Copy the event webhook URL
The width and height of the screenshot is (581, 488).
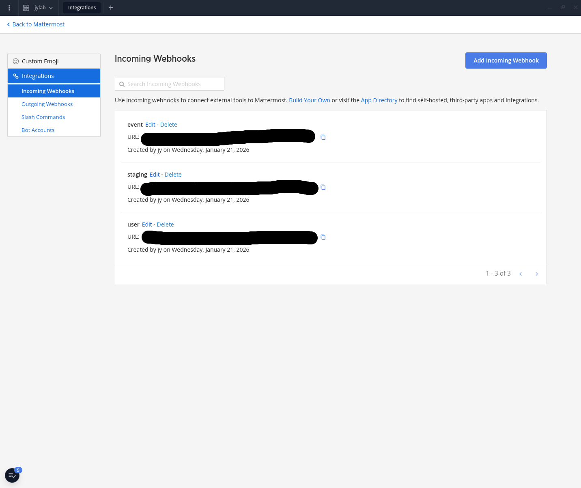click(x=323, y=137)
